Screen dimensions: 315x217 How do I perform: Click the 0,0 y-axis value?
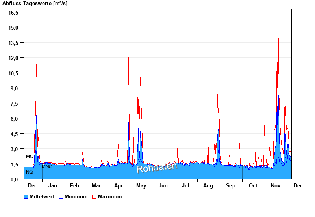[15, 179]
